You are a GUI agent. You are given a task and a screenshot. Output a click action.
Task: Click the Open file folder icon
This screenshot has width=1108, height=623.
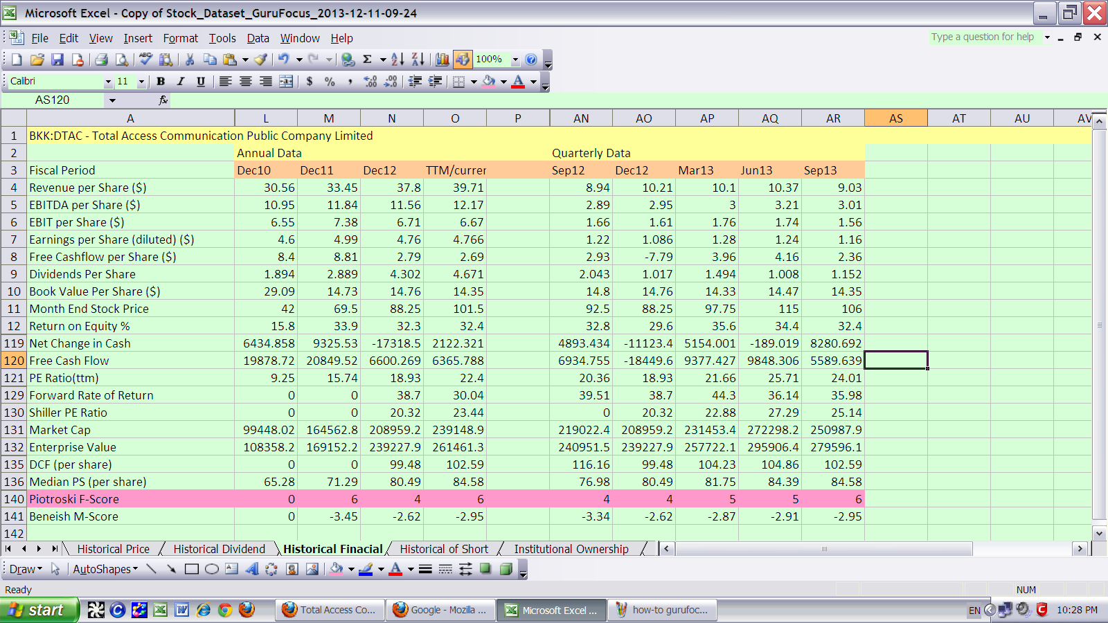tap(37, 60)
